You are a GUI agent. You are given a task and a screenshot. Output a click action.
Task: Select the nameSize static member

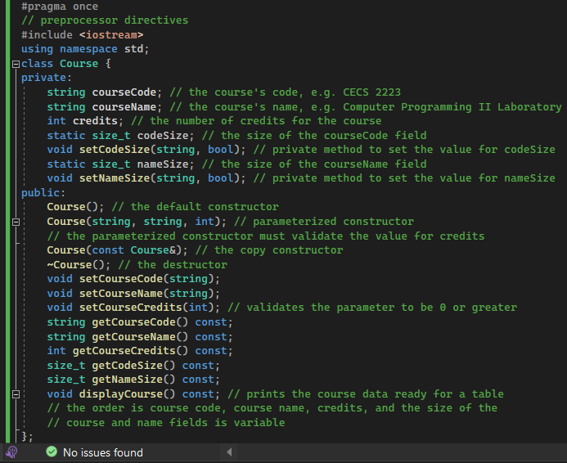click(163, 164)
